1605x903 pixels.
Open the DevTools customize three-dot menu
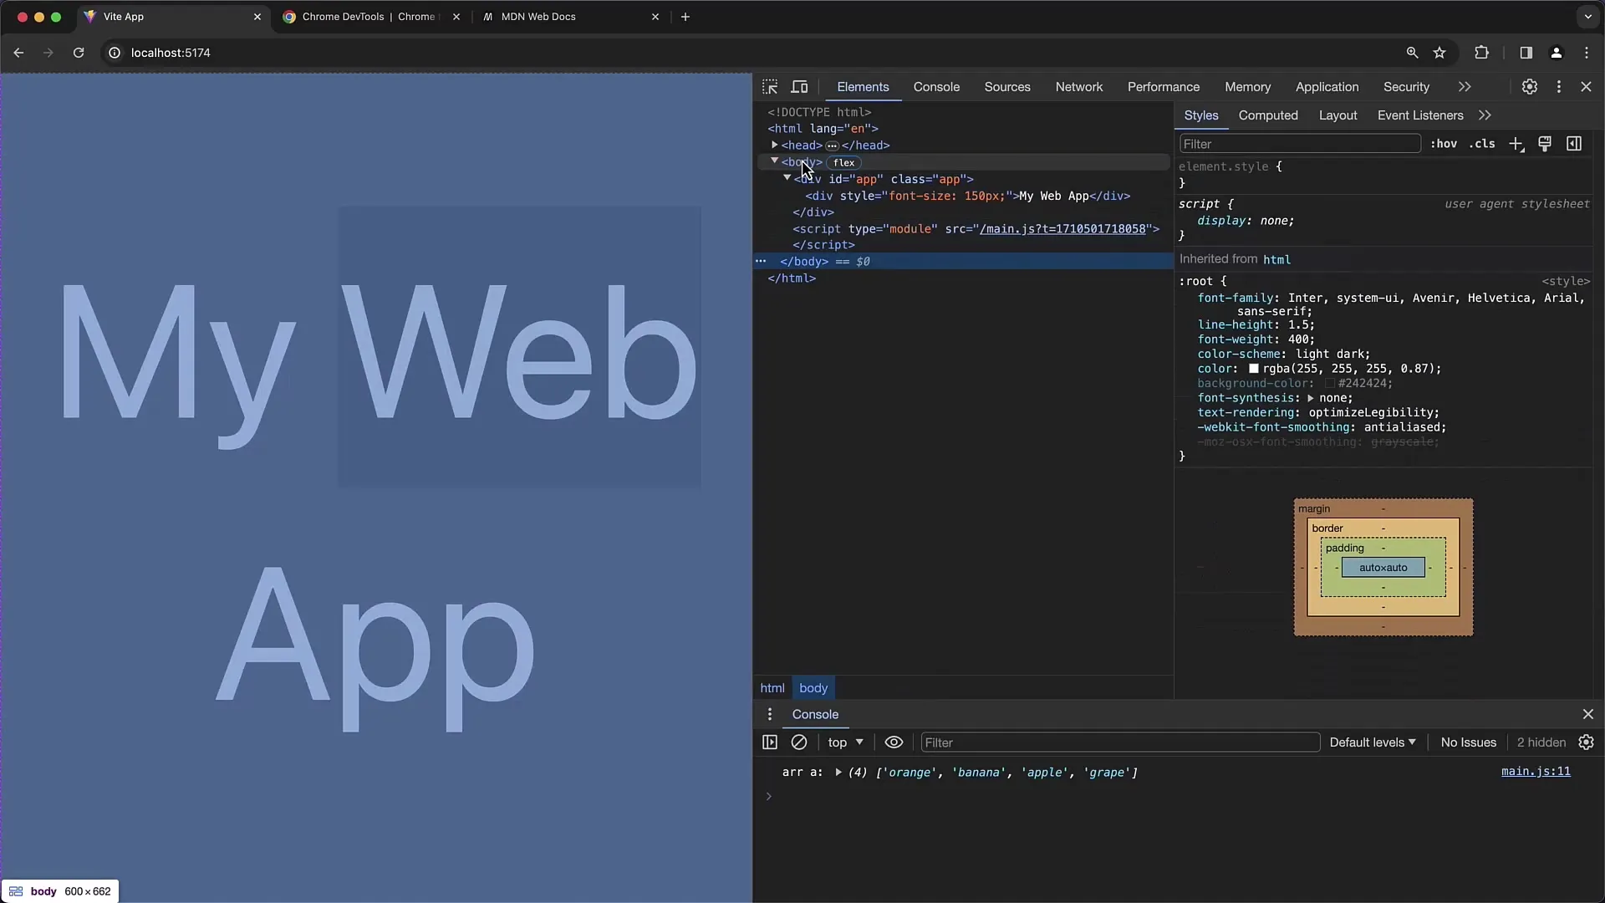[x=1559, y=87]
